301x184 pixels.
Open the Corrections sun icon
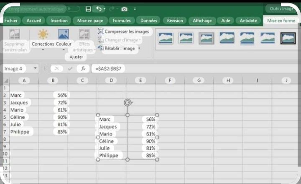(x=43, y=34)
